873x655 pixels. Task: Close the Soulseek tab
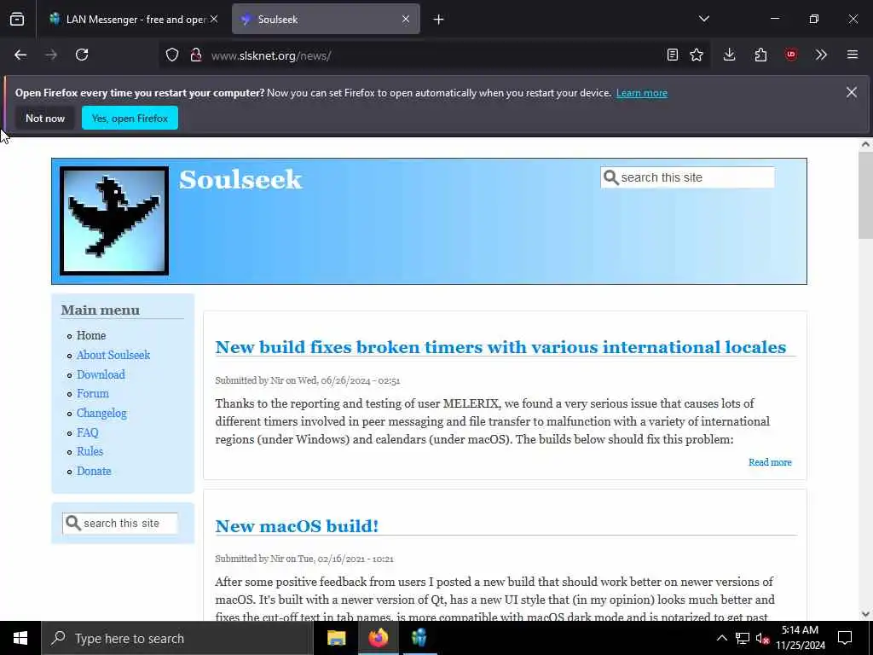[406, 20]
